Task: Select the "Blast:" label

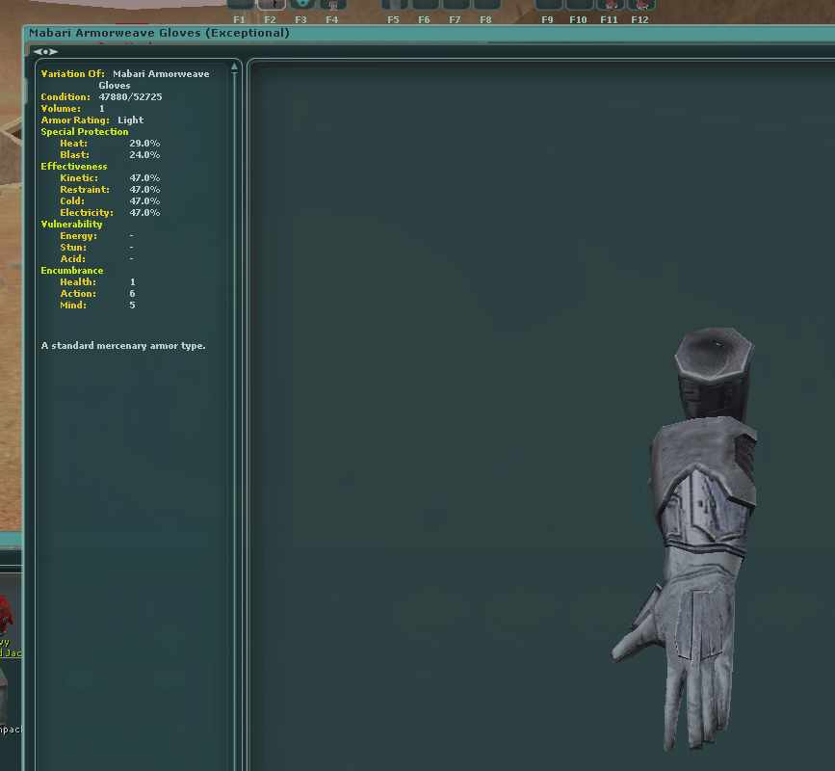Action: tap(74, 155)
